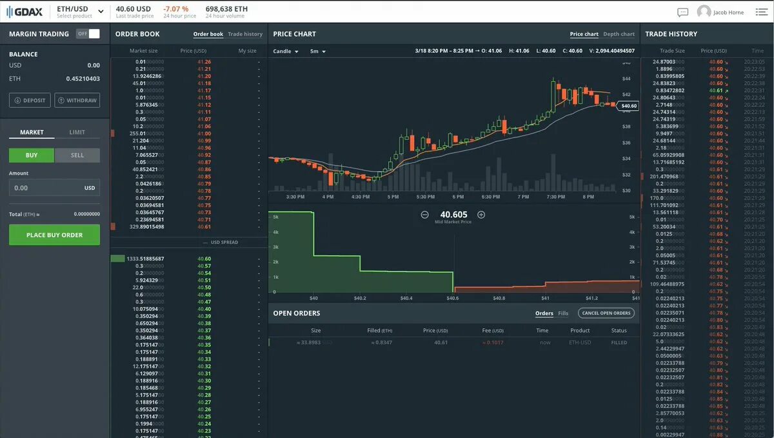This screenshot has width=774, height=438.
Task: Click Jacob Horne's avatar icon
Action: (702, 12)
